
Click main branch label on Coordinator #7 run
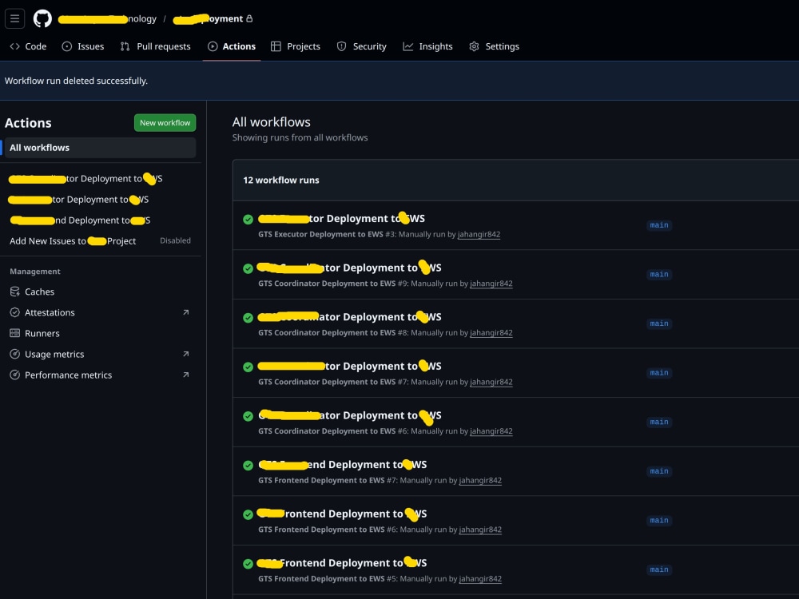tap(659, 373)
